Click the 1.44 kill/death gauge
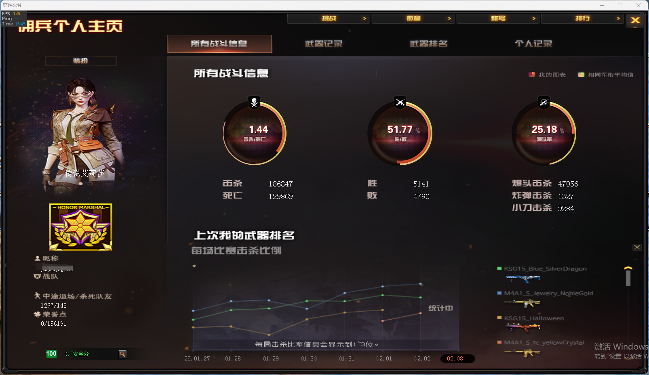Screen dimensions: 649x375 point(255,133)
